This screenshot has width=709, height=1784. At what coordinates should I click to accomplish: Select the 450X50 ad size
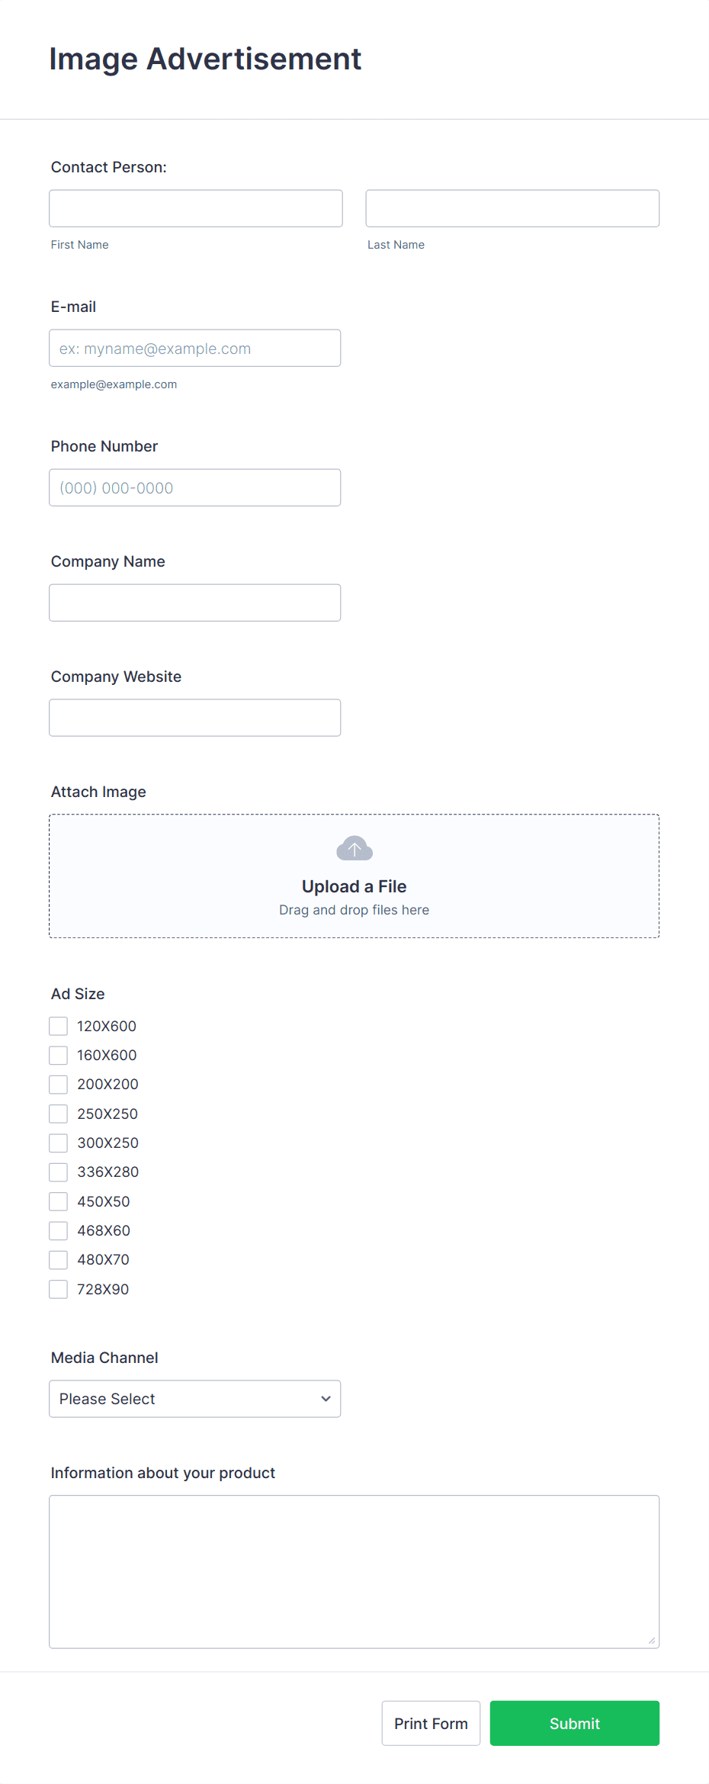pos(58,1201)
